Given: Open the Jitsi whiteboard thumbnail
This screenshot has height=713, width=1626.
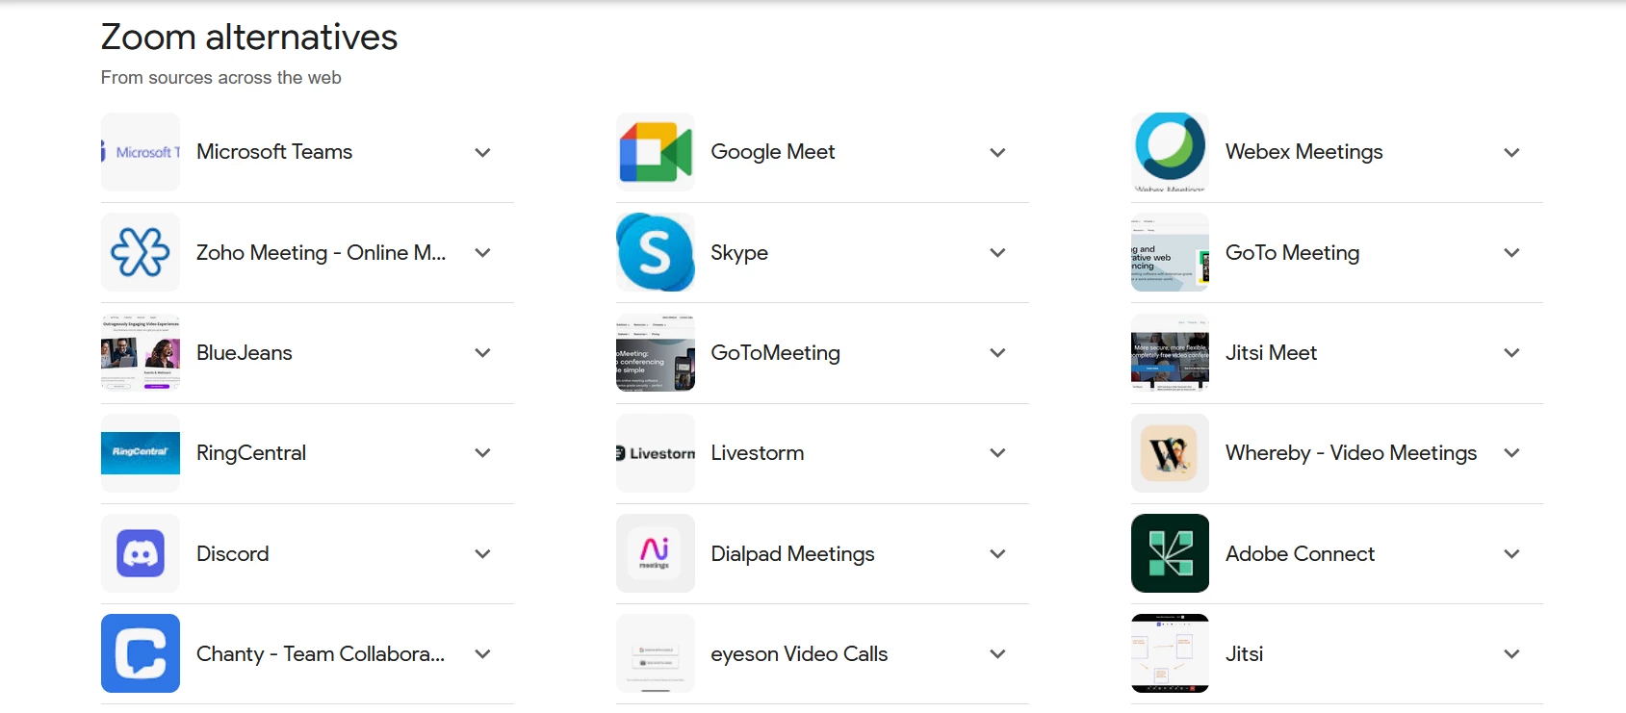Looking at the screenshot, I should coord(1170,653).
